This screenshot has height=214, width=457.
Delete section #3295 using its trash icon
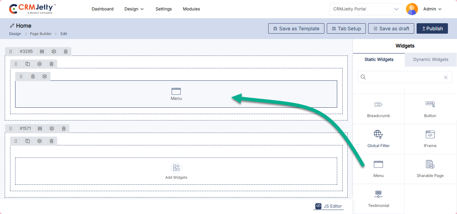click(x=66, y=51)
